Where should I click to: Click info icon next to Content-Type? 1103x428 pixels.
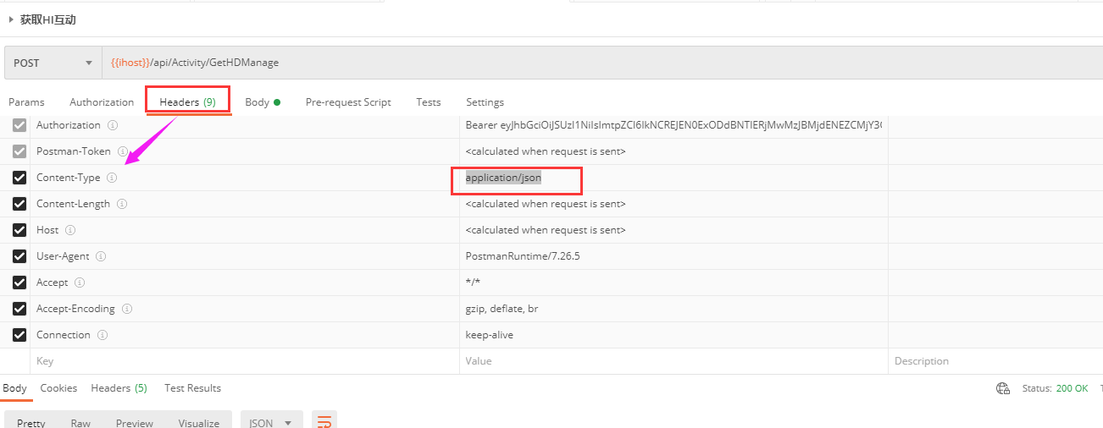pyautogui.click(x=112, y=178)
